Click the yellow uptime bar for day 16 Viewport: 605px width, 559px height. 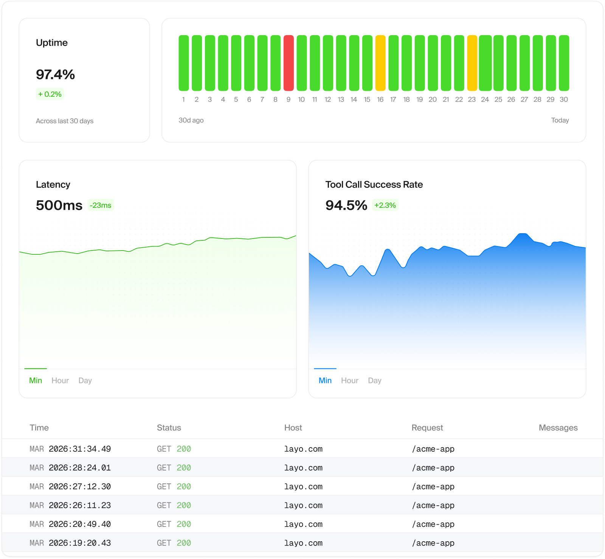(380, 63)
